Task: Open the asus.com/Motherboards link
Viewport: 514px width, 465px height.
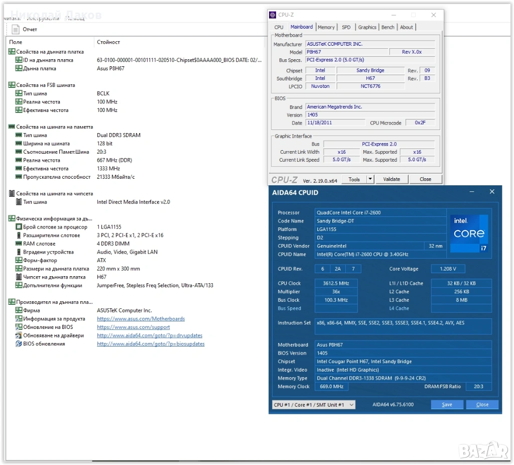Action: point(141,319)
